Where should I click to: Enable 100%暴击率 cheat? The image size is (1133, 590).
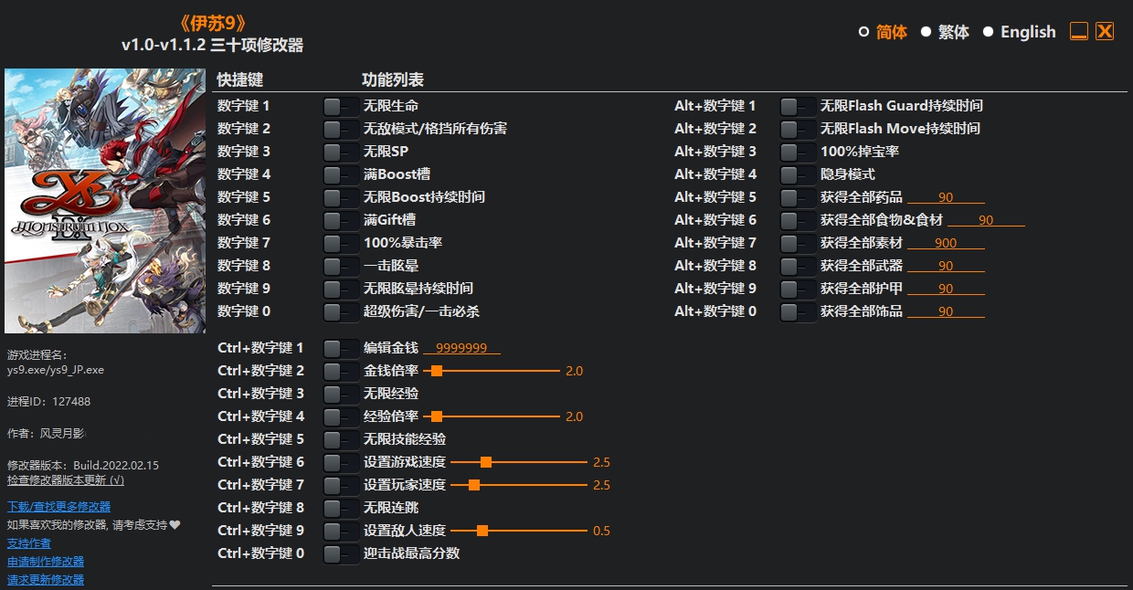339,242
